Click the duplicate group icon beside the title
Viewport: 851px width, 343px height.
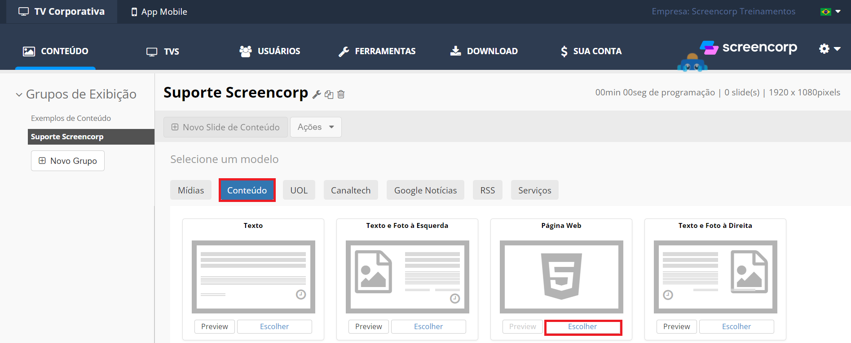pos(329,94)
